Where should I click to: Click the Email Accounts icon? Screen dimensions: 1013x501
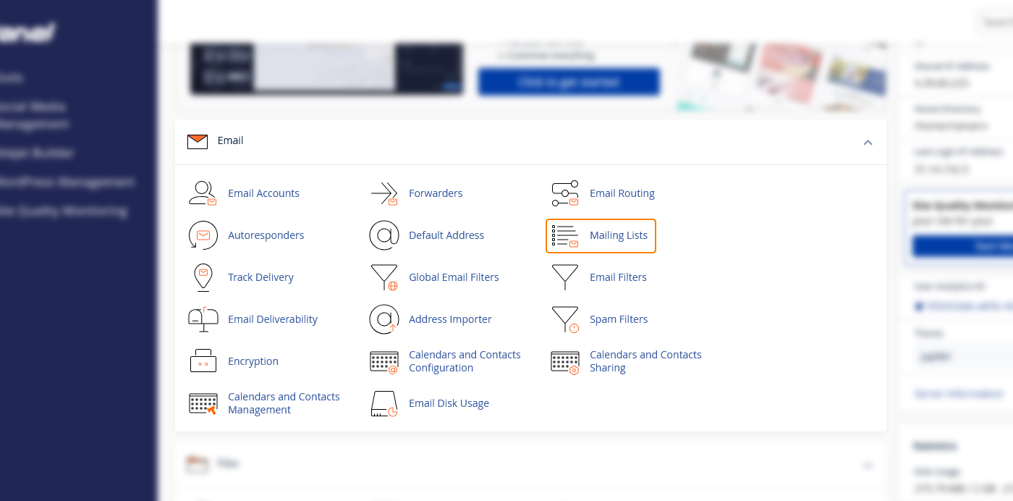click(x=203, y=193)
